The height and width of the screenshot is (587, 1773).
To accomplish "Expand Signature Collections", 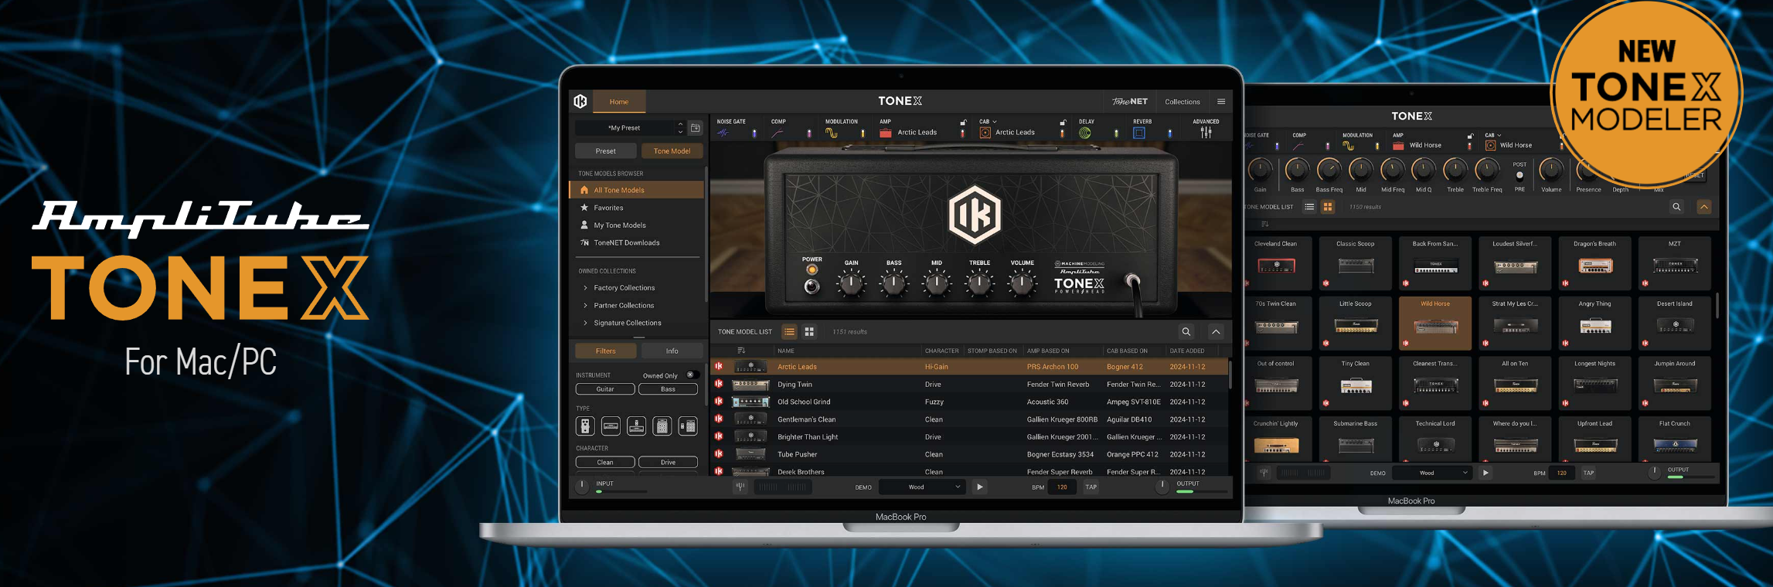I will coord(585,323).
